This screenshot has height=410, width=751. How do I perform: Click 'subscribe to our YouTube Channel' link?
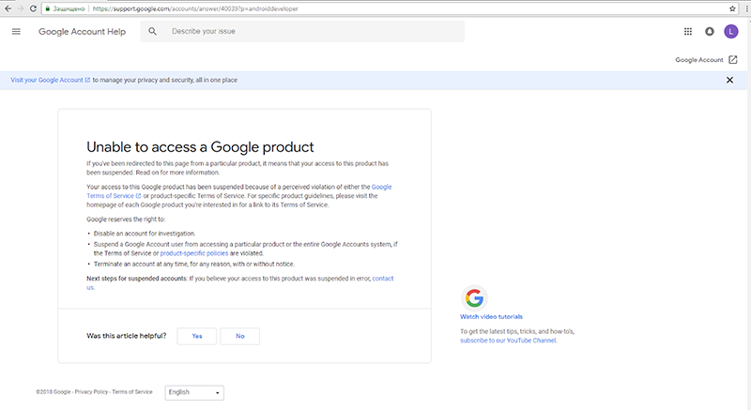point(508,341)
